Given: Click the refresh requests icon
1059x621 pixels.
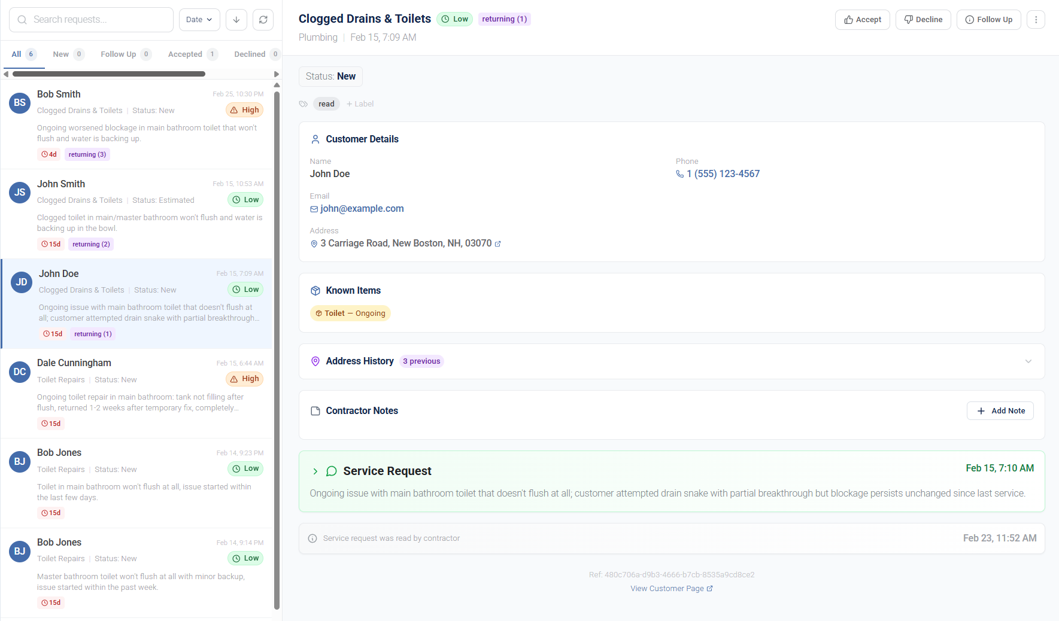Looking at the screenshot, I should coord(263,20).
